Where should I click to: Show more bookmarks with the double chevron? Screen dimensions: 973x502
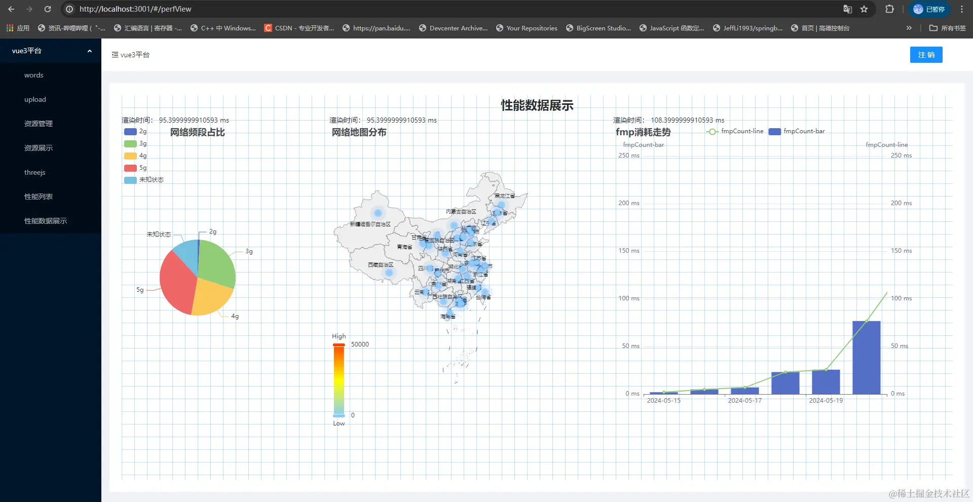pyautogui.click(x=909, y=28)
